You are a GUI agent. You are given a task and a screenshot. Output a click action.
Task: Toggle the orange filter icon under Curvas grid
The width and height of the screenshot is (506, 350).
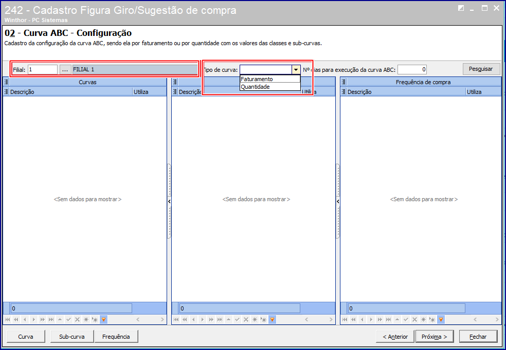pos(103,319)
